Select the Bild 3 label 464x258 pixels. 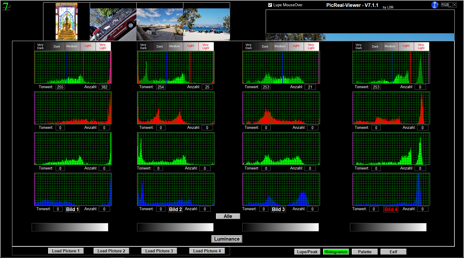[x=279, y=209]
